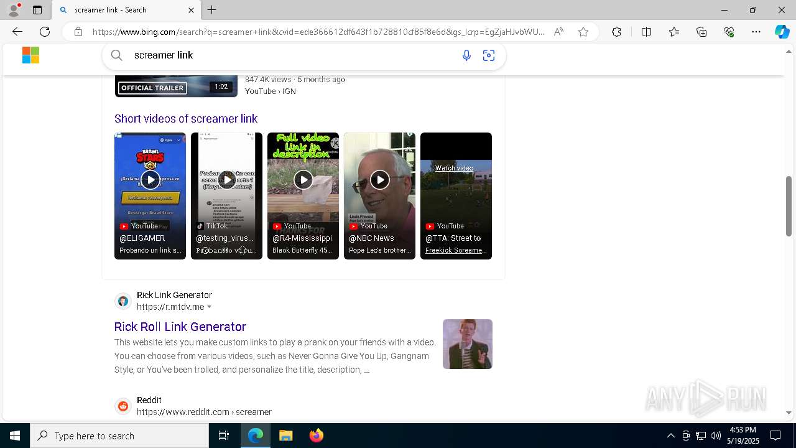
Task: Open the Official Trailer video thumbnail
Action: click(x=176, y=86)
